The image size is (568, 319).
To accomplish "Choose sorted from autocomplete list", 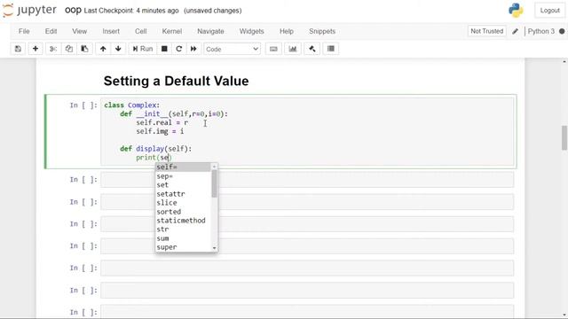I will (184, 212).
